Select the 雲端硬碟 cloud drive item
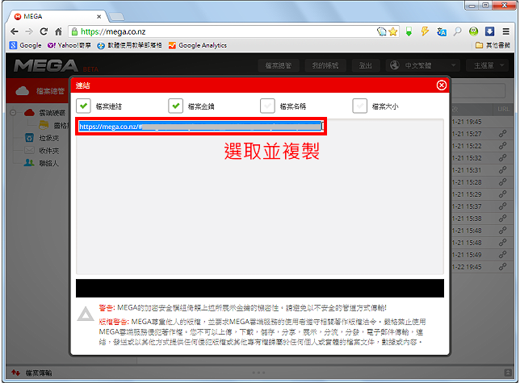This screenshot has height=383, width=520. point(44,113)
